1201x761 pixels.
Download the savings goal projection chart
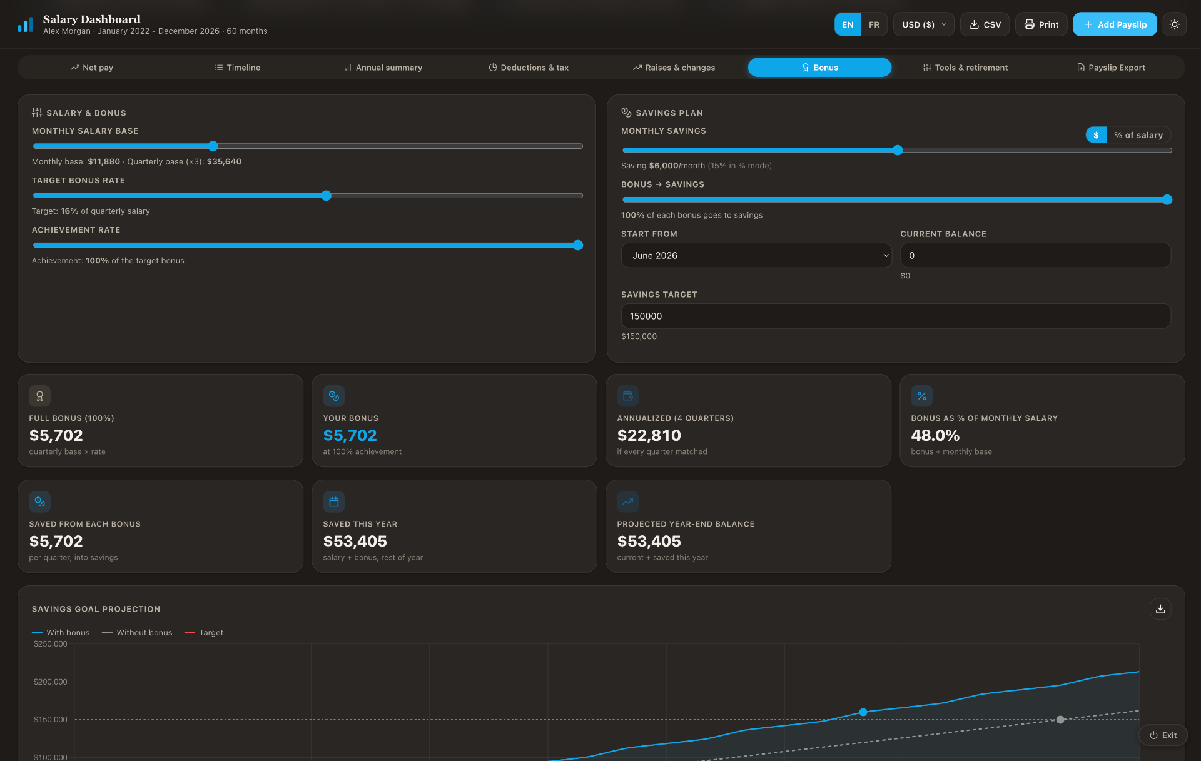[x=1160, y=608]
